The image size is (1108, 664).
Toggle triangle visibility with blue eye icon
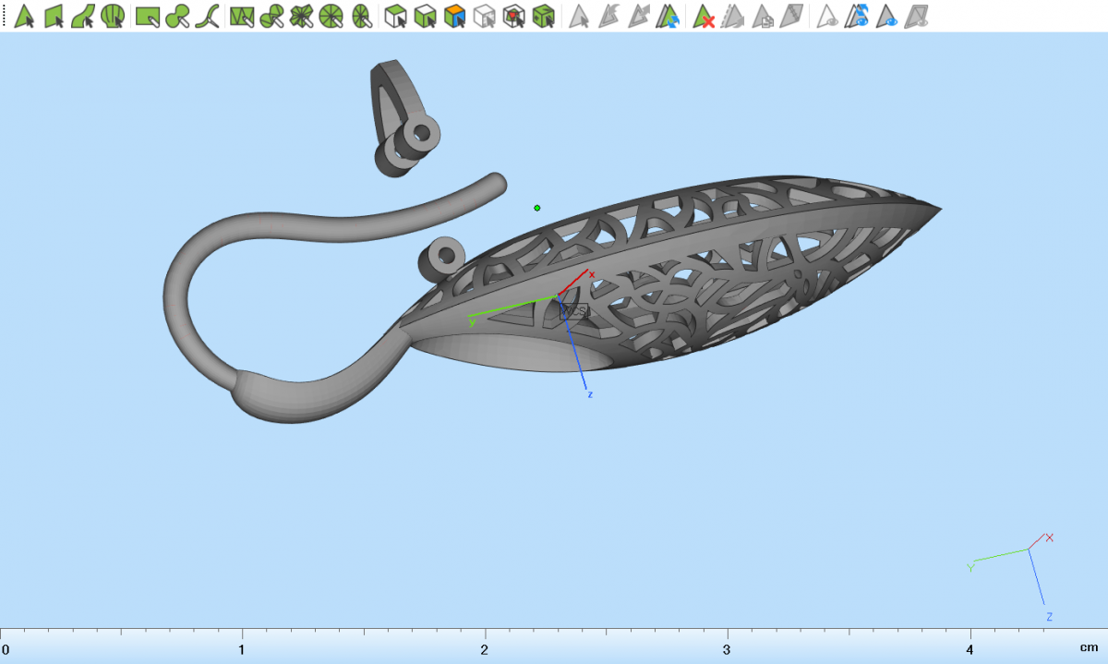pyautogui.click(x=887, y=16)
